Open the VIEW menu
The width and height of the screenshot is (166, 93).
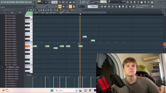pyautogui.click(x=17, y=2)
